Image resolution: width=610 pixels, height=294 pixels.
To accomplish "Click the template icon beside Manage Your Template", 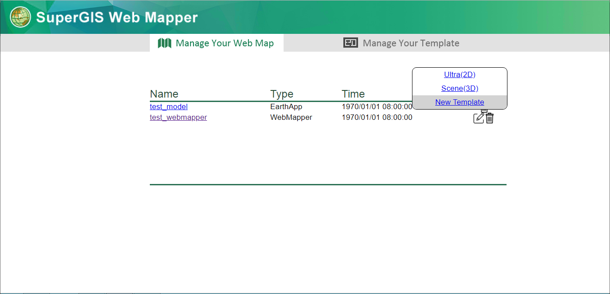I will tap(350, 43).
